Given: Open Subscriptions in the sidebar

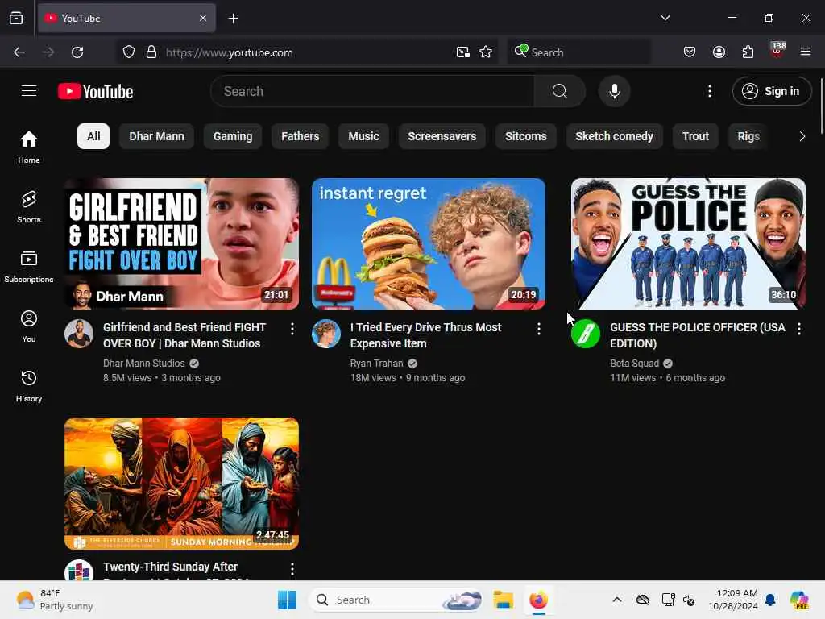Looking at the screenshot, I should point(29,266).
